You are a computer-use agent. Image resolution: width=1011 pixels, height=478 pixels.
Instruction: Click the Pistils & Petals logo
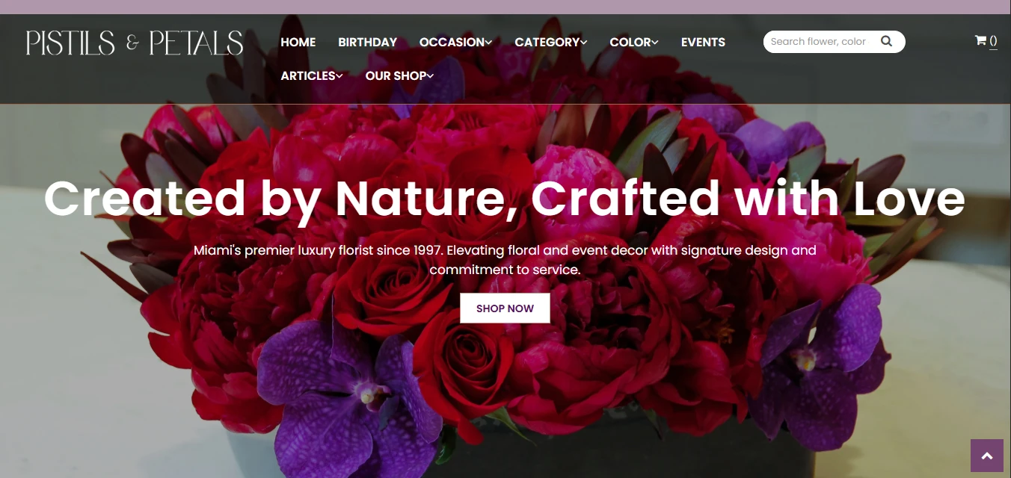pos(135,43)
